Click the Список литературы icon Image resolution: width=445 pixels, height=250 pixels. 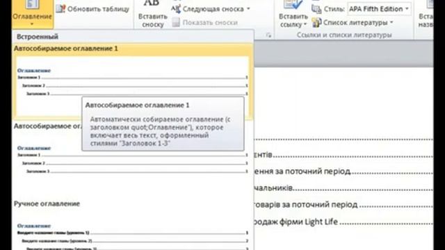pos(316,22)
